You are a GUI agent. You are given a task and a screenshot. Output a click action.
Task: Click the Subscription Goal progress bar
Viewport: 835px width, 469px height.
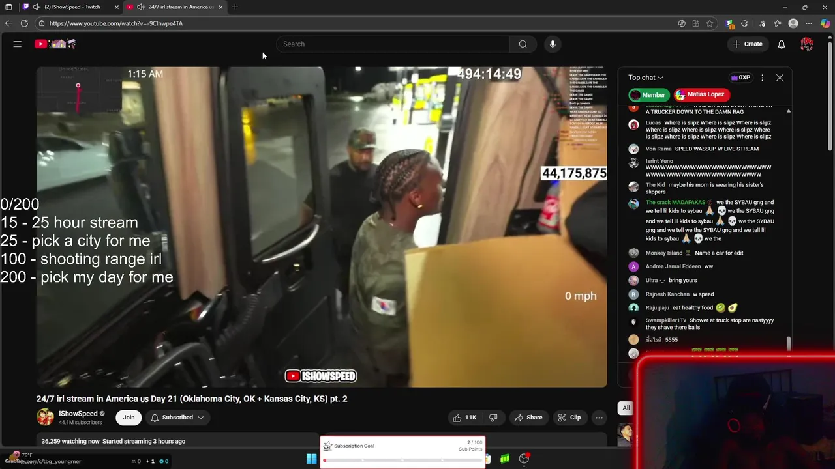pos(402,460)
